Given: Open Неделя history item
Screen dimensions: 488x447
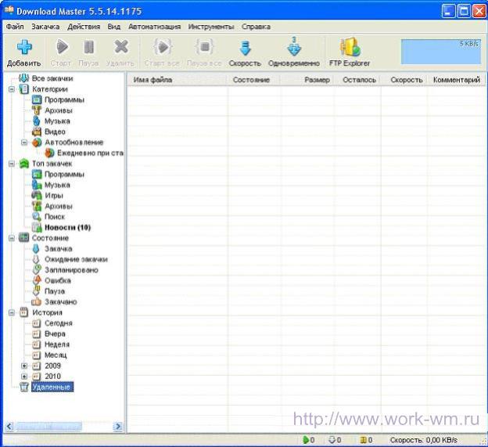Looking at the screenshot, I should coord(57,344).
